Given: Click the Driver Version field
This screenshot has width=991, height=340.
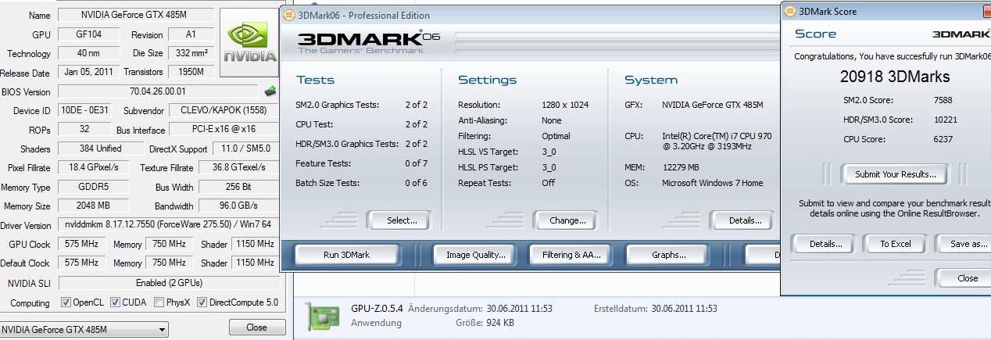Looking at the screenshot, I should (168, 226).
